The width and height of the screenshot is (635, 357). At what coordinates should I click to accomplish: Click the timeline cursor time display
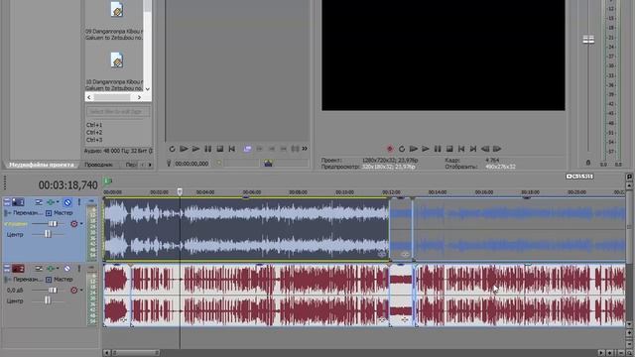click(67, 185)
